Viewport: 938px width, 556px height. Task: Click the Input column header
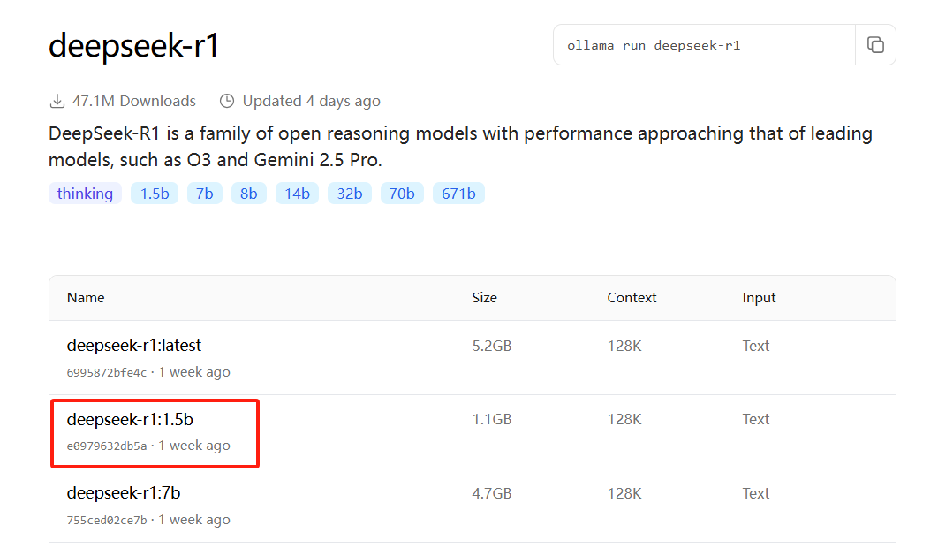(759, 298)
